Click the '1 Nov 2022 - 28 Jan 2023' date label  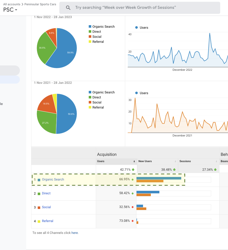53,17
